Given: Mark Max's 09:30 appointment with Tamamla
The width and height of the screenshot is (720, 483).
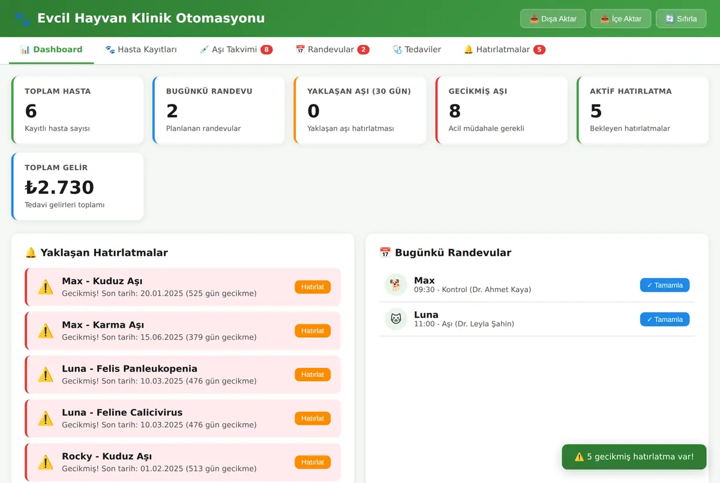Looking at the screenshot, I should (665, 285).
